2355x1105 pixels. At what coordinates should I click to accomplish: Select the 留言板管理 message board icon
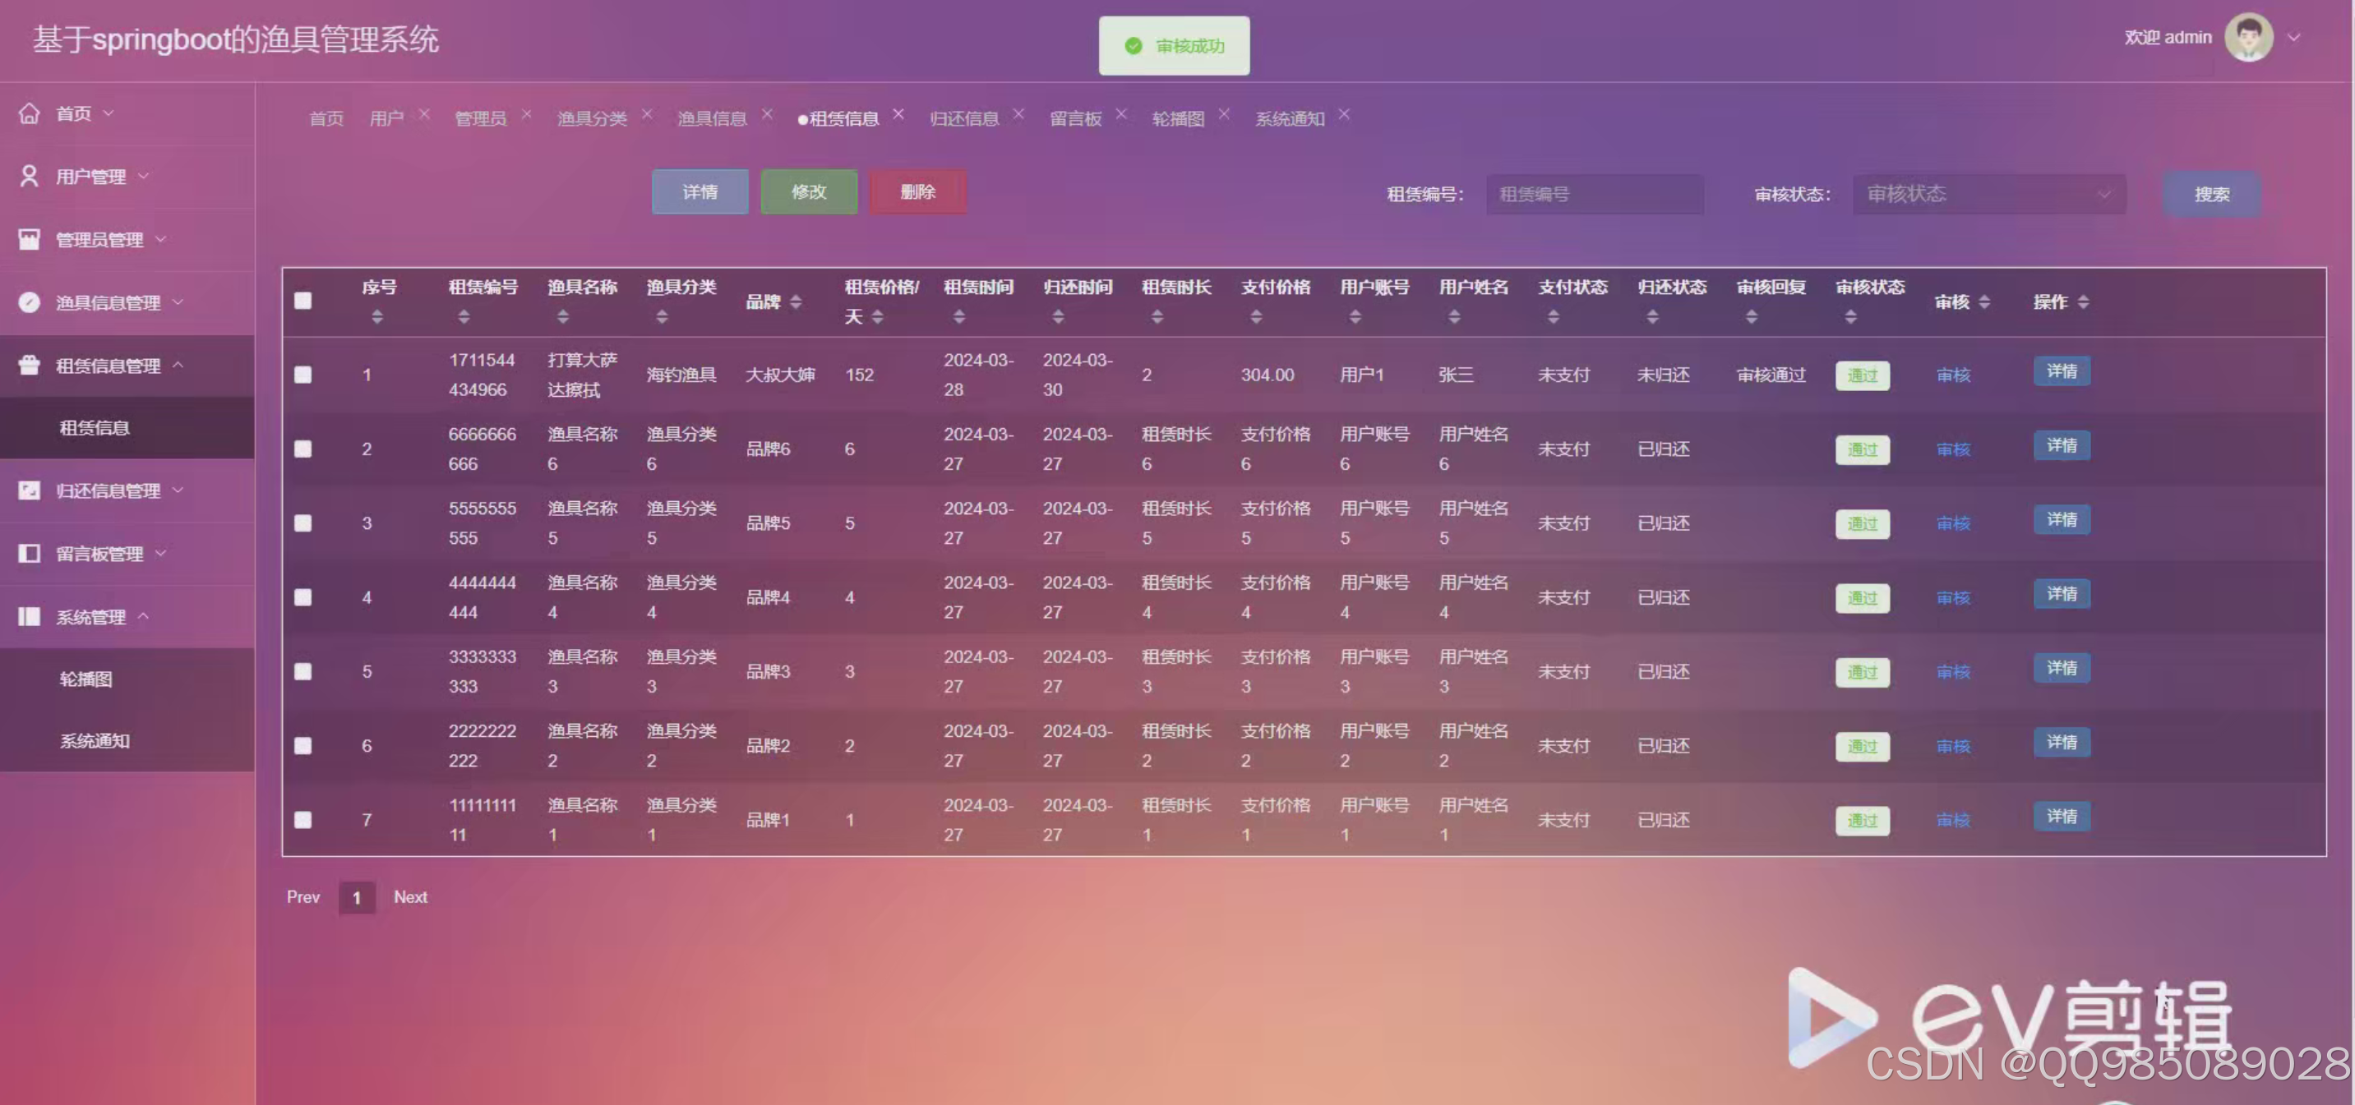coord(28,553)
